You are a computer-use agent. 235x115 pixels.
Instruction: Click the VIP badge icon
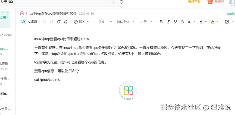tap(210, 2)
